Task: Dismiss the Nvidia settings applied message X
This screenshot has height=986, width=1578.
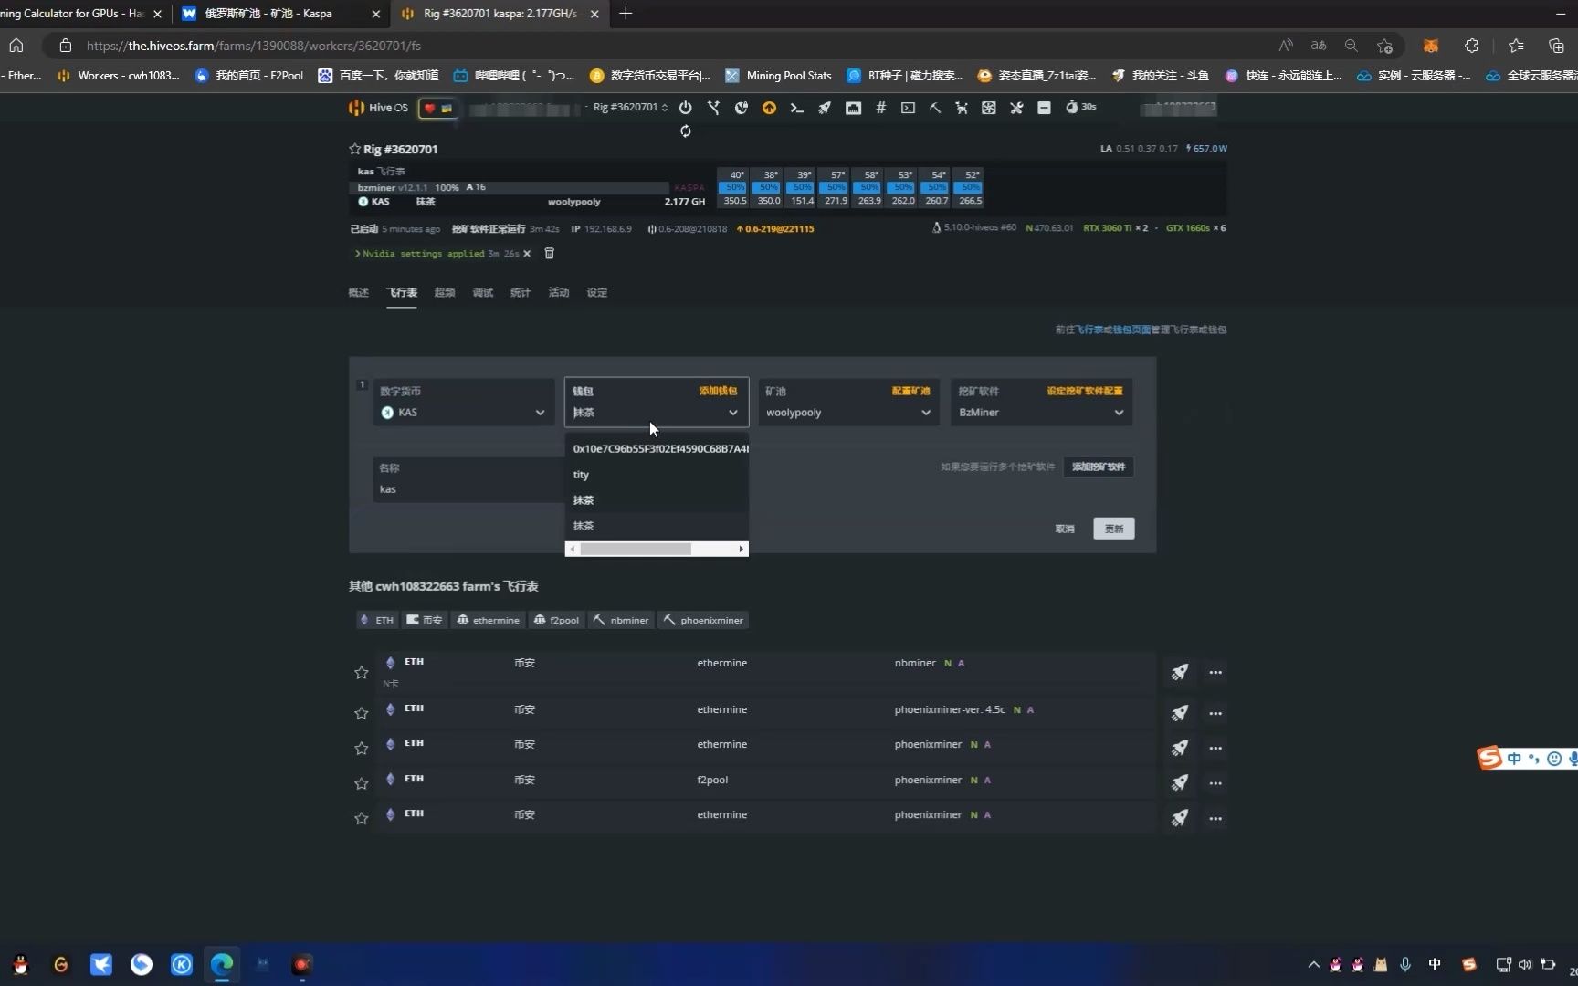Action: [527, 254]
